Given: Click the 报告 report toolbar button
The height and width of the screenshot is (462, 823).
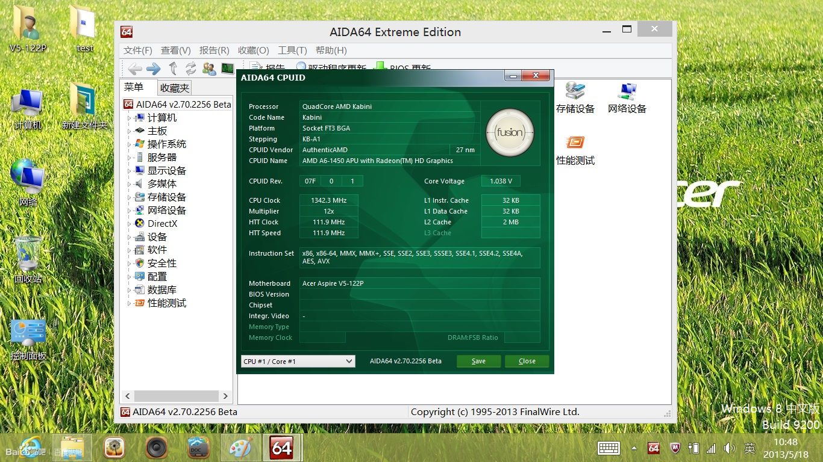Looking at the screenshot, I should 268,68.
